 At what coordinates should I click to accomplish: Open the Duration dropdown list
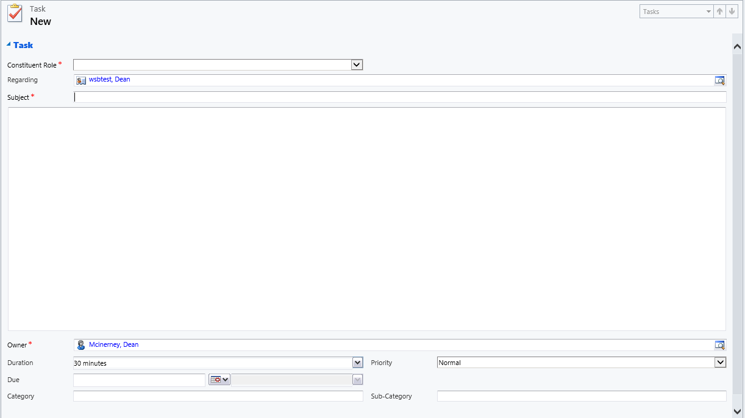(x=357, y=363)
